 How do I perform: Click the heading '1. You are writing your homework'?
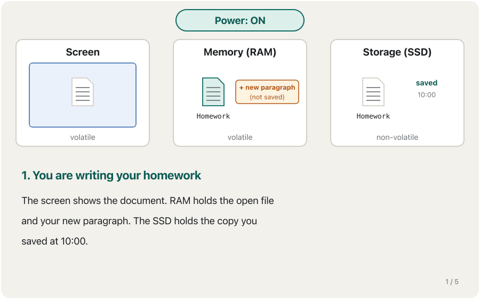tap(111, 175)
